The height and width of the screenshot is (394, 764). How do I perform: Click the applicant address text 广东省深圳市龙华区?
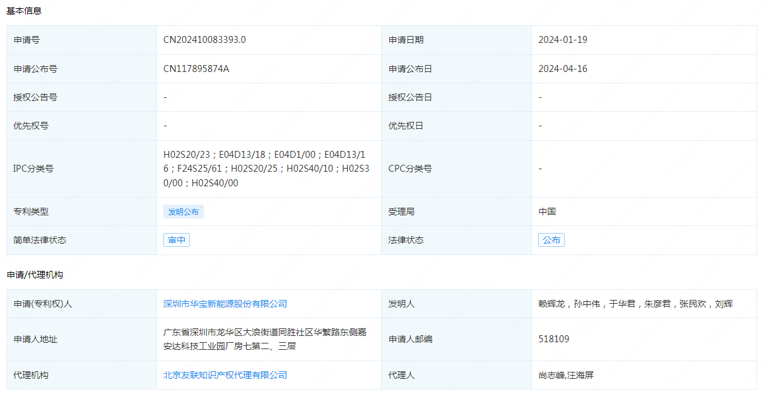tap(265, 339)
